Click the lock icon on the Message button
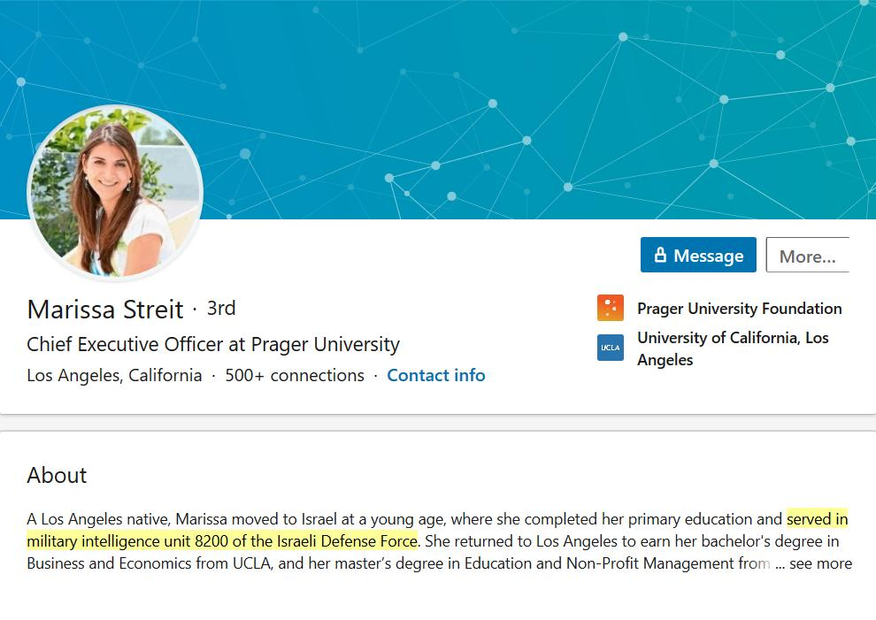This screenshot has height=620, width=876. [x=660, y=256]
